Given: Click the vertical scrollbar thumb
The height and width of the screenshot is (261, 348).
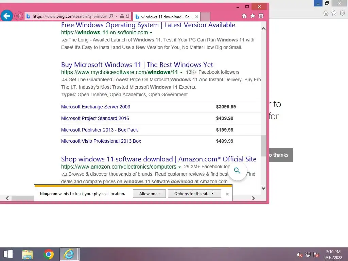Looking at the screenshot, I should 263,145.
